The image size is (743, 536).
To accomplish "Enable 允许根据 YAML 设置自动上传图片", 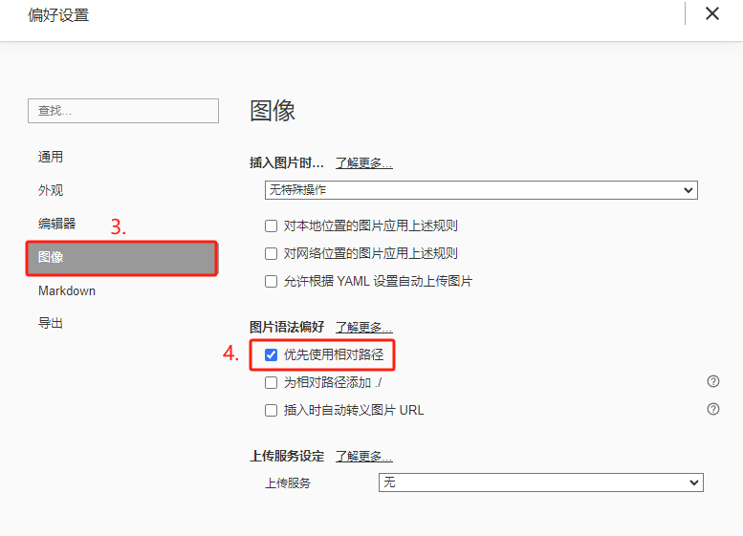I will [272, 282].
